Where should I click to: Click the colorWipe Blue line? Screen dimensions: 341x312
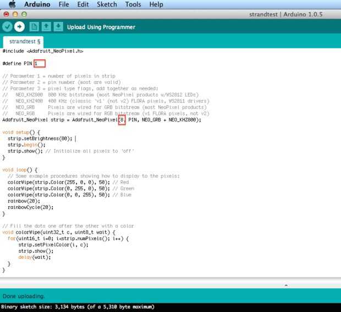click(69, 195)
